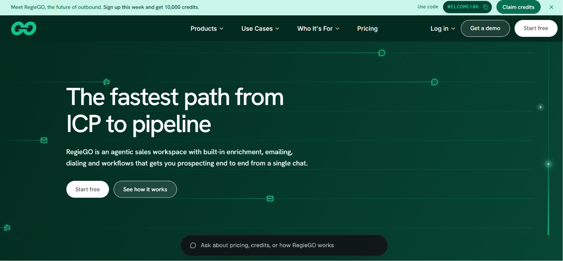Click the headline 'The fastest path from ICP to pipeline'
This screenshot has height=261, width=563.
pyautogui.click(x=175, y=110)
